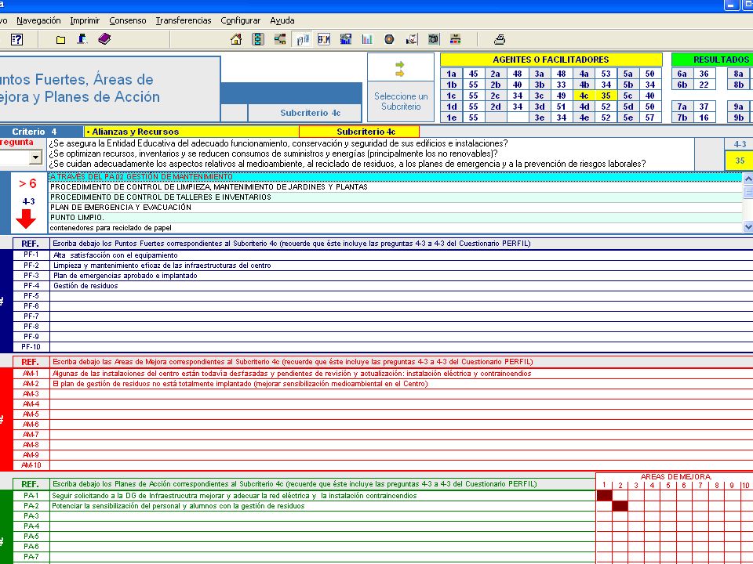Image resolution: width=753 pixels, height=564 pixels.
Task: Click the PF-2 'Limpieza y mantenimiento eficaz' field
Action: tap(401, 266)
